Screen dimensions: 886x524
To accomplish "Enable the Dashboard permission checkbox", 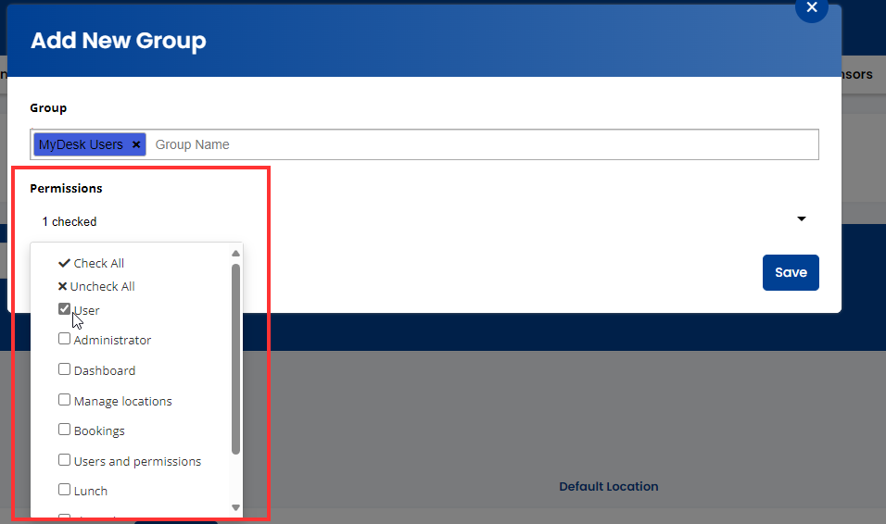I will pyautogui.click(x=65, y=369).
